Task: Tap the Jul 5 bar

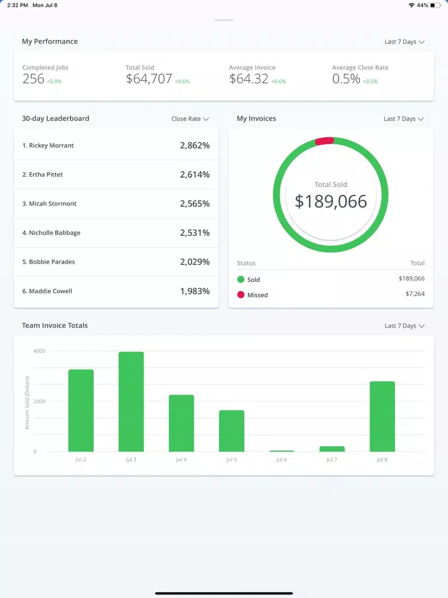Action: click(232, 431)
